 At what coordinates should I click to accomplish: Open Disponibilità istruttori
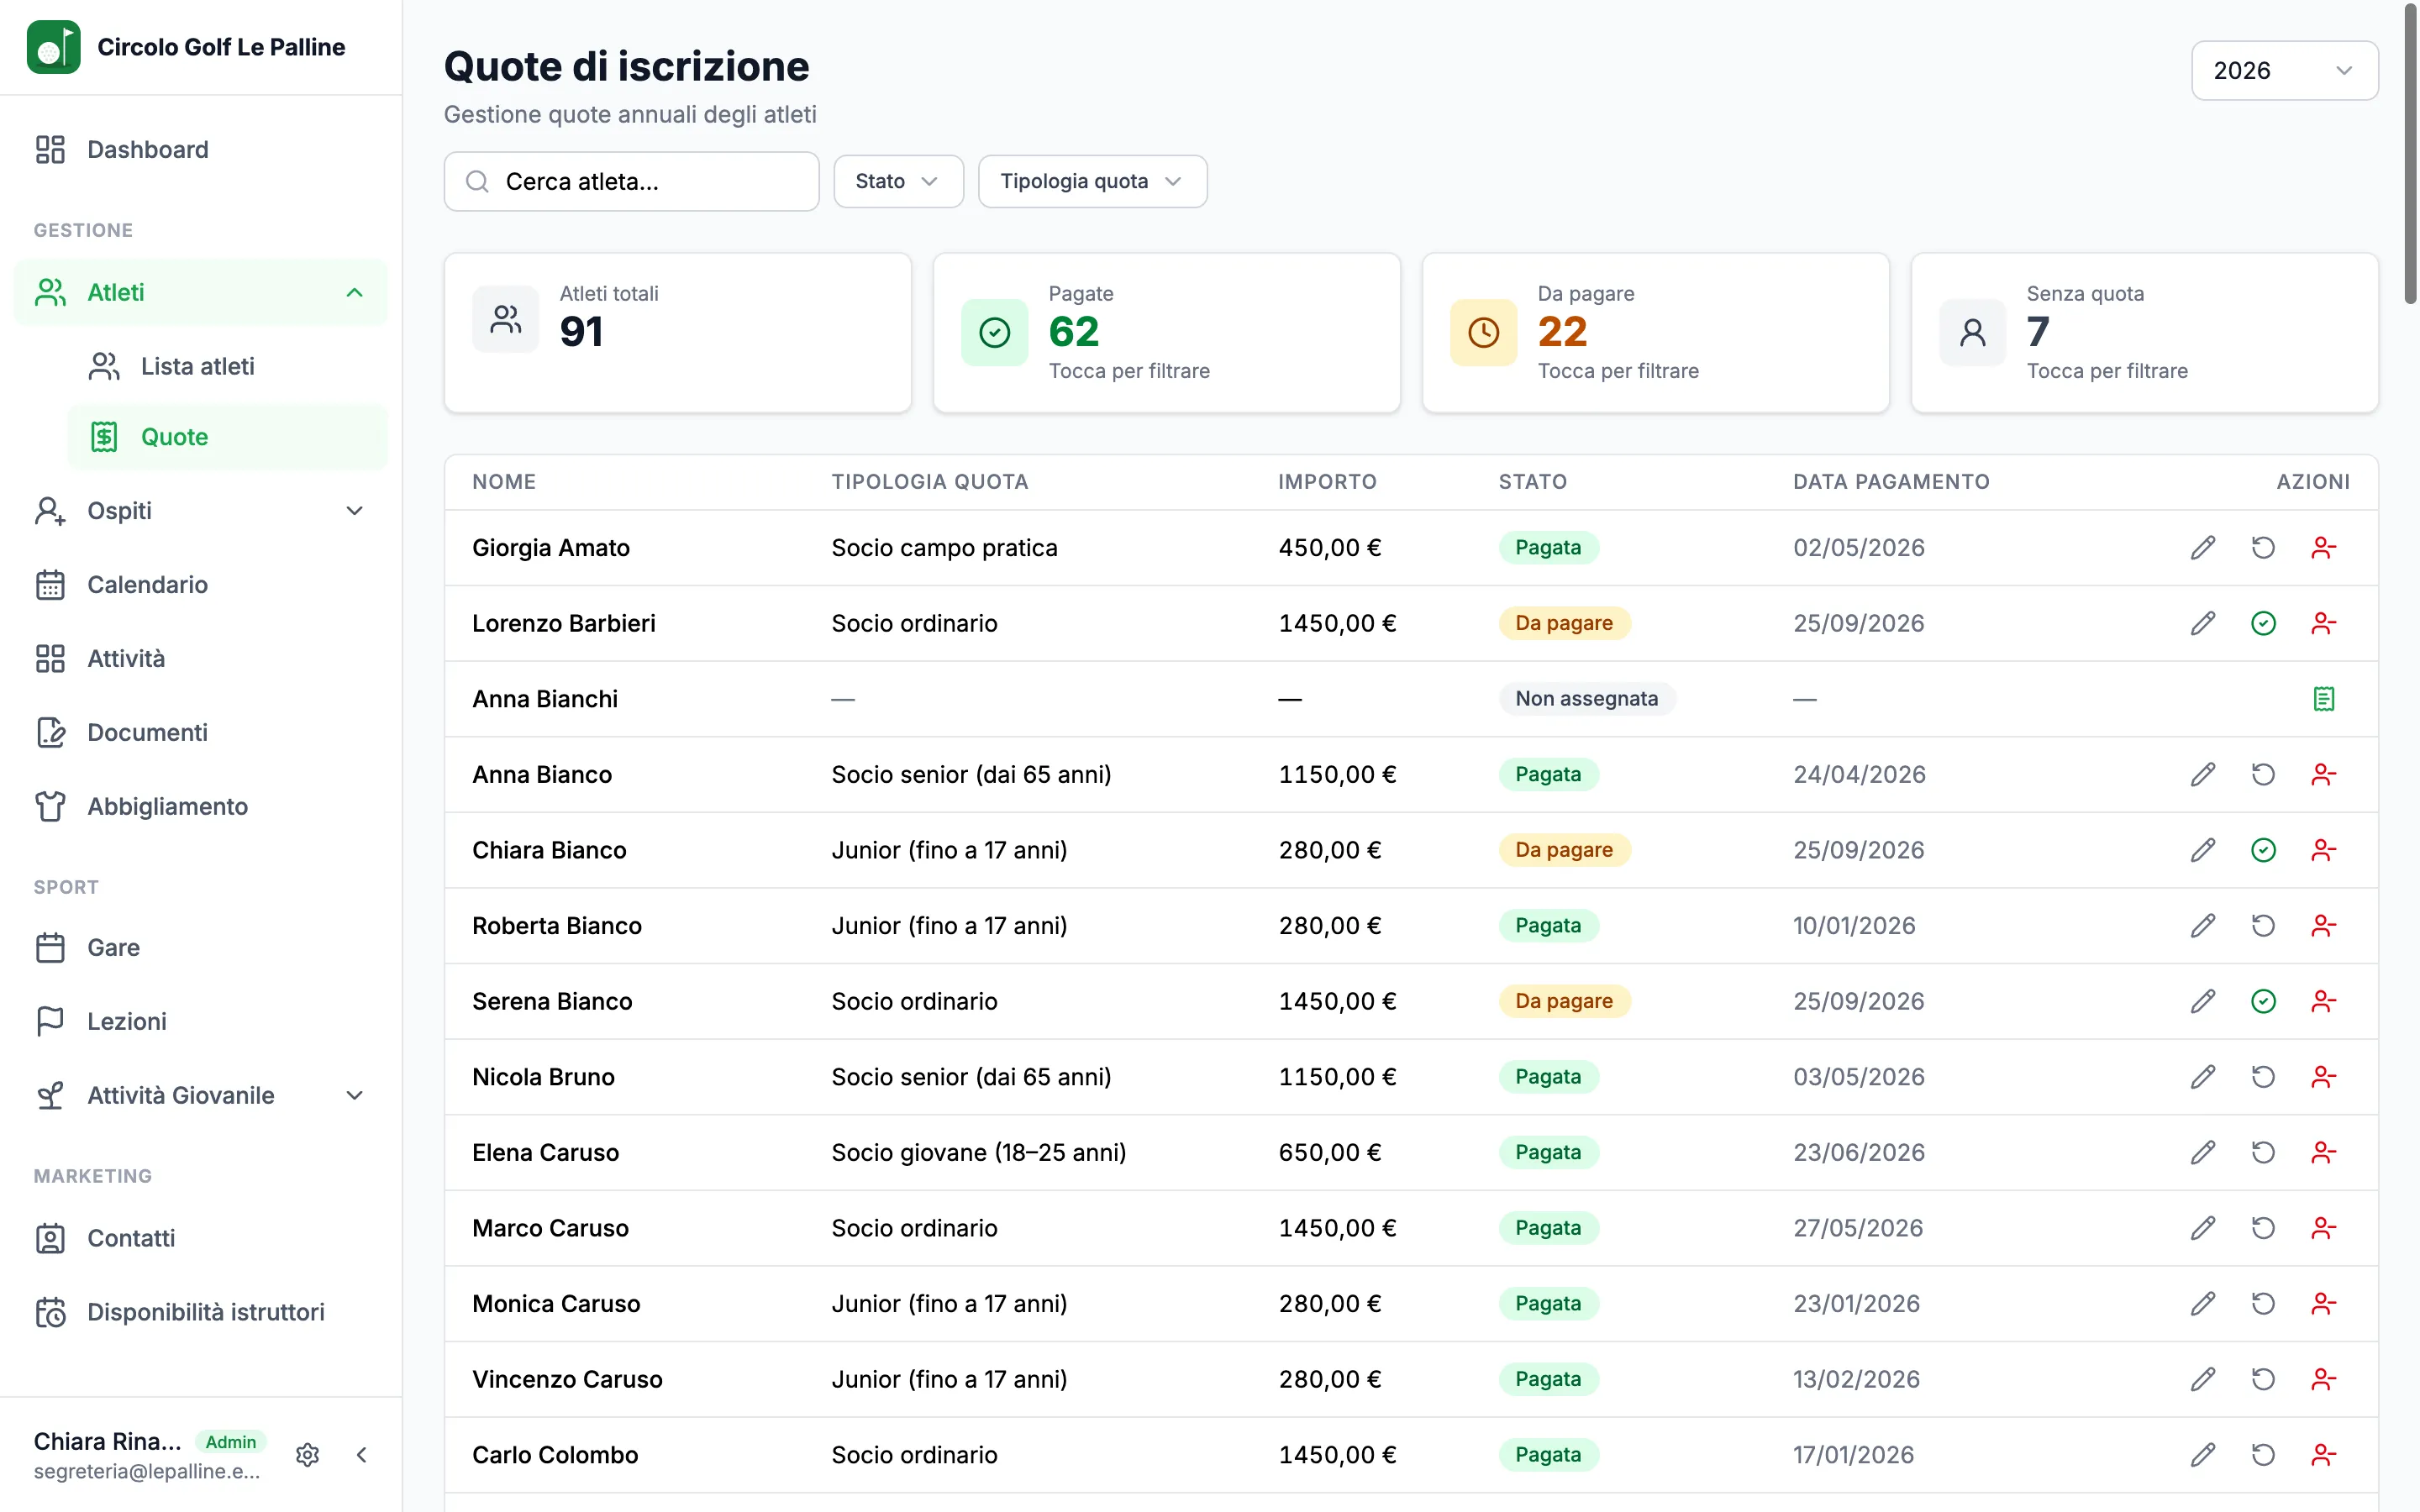pos(201,1312)
